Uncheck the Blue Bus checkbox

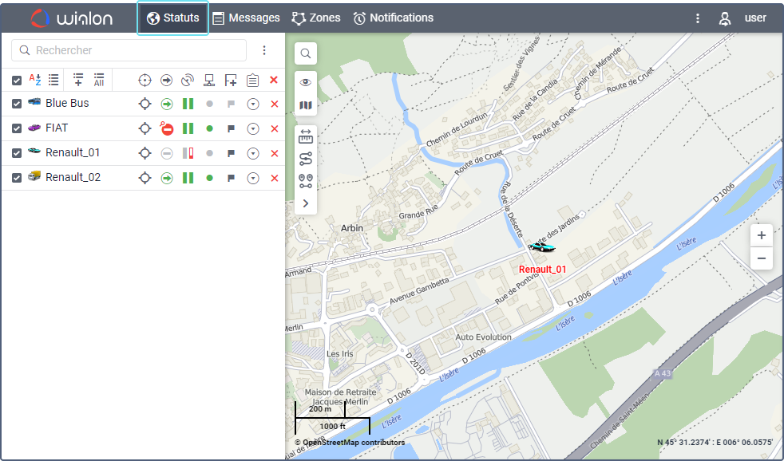[x=17, y=104]
